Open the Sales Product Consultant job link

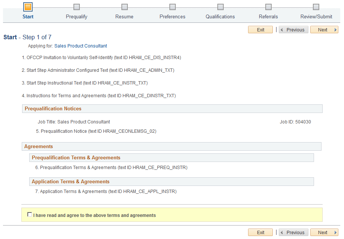pos(81,46)
